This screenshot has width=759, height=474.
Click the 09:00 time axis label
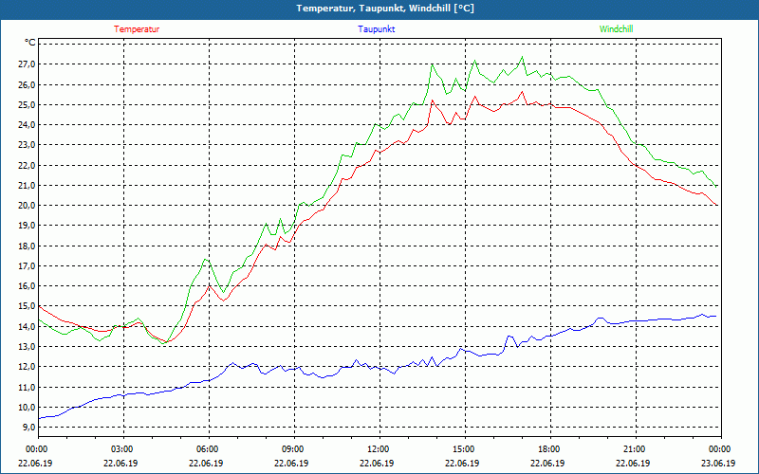point(291,449)
